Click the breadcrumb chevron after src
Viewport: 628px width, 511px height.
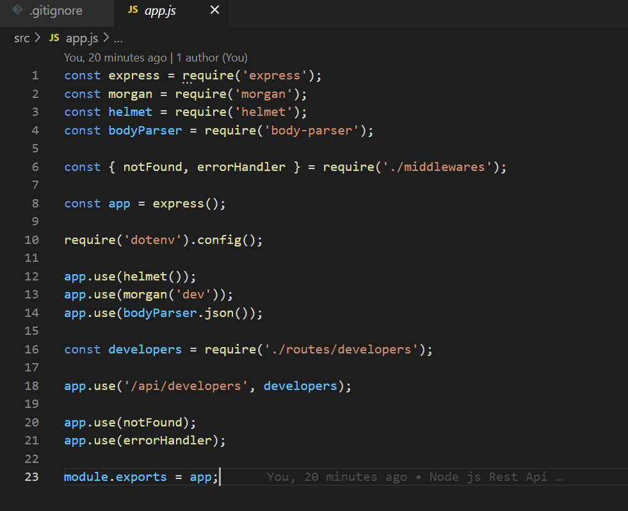(38, 38)
